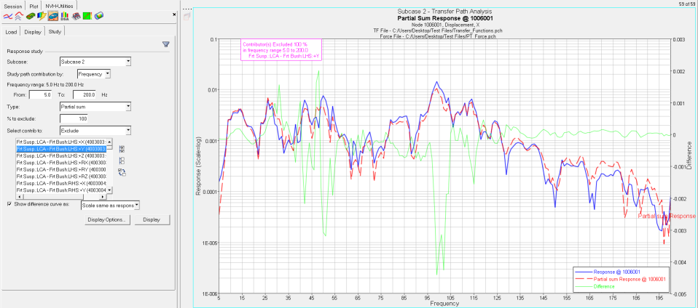Click the page counter 59 of 59
Screen dimensions: 698x308
pyautogui.click(x=687, y=3)
